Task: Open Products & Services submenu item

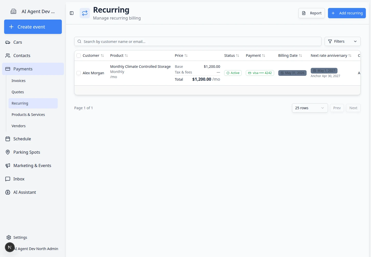Action: point(33,115)
